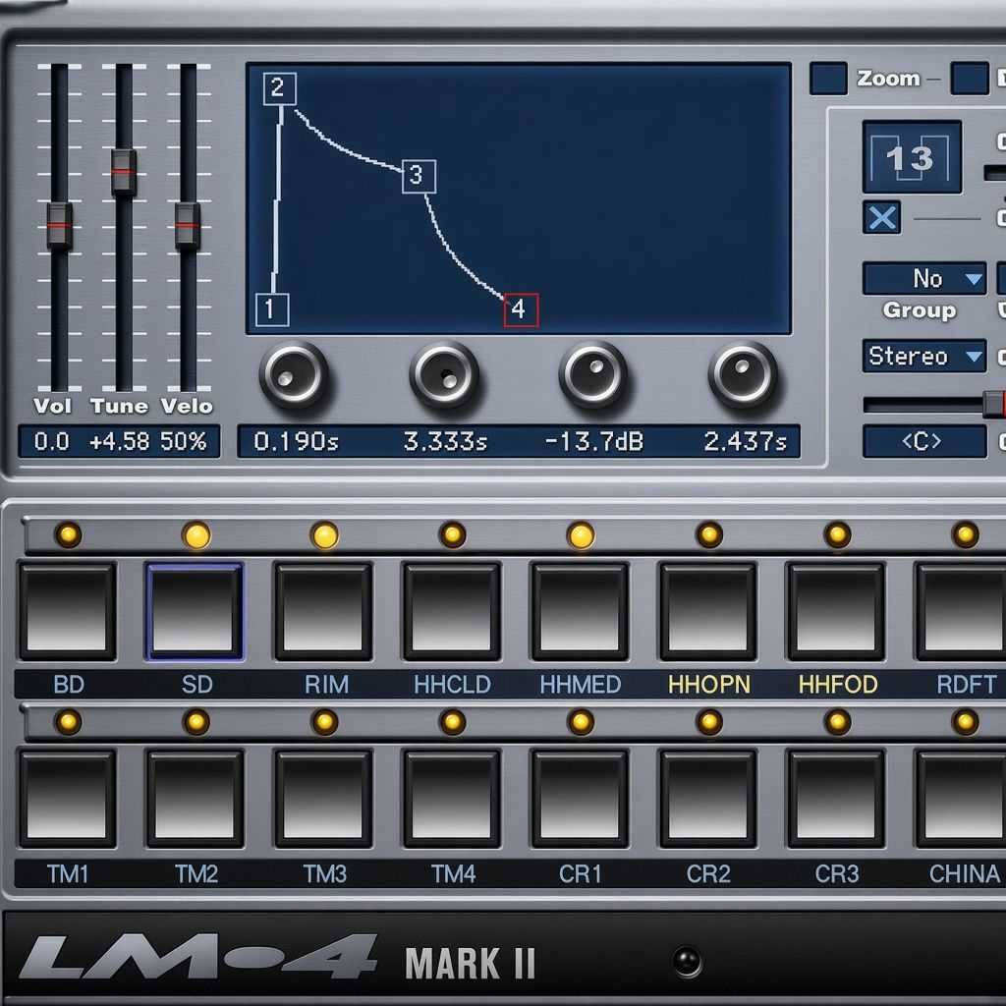Trigger the CR1 crash pad

coord(580,798)
